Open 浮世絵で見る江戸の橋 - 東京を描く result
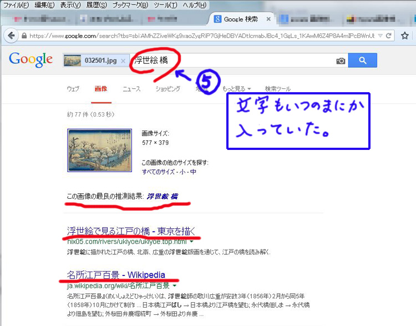Image resolution: width=416 pixels, height=326 pixels. (131, 231)
